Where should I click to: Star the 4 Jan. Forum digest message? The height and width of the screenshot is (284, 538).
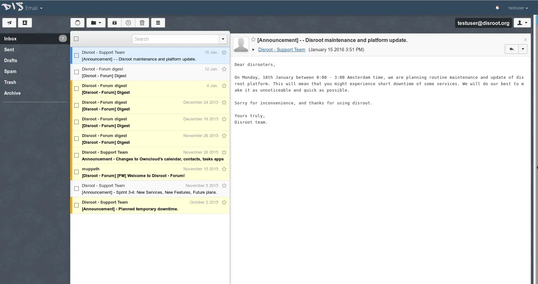coord(224,86)
